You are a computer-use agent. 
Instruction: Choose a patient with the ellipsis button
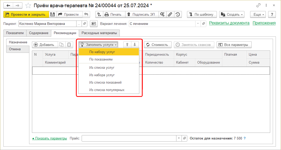click(79, 24)
